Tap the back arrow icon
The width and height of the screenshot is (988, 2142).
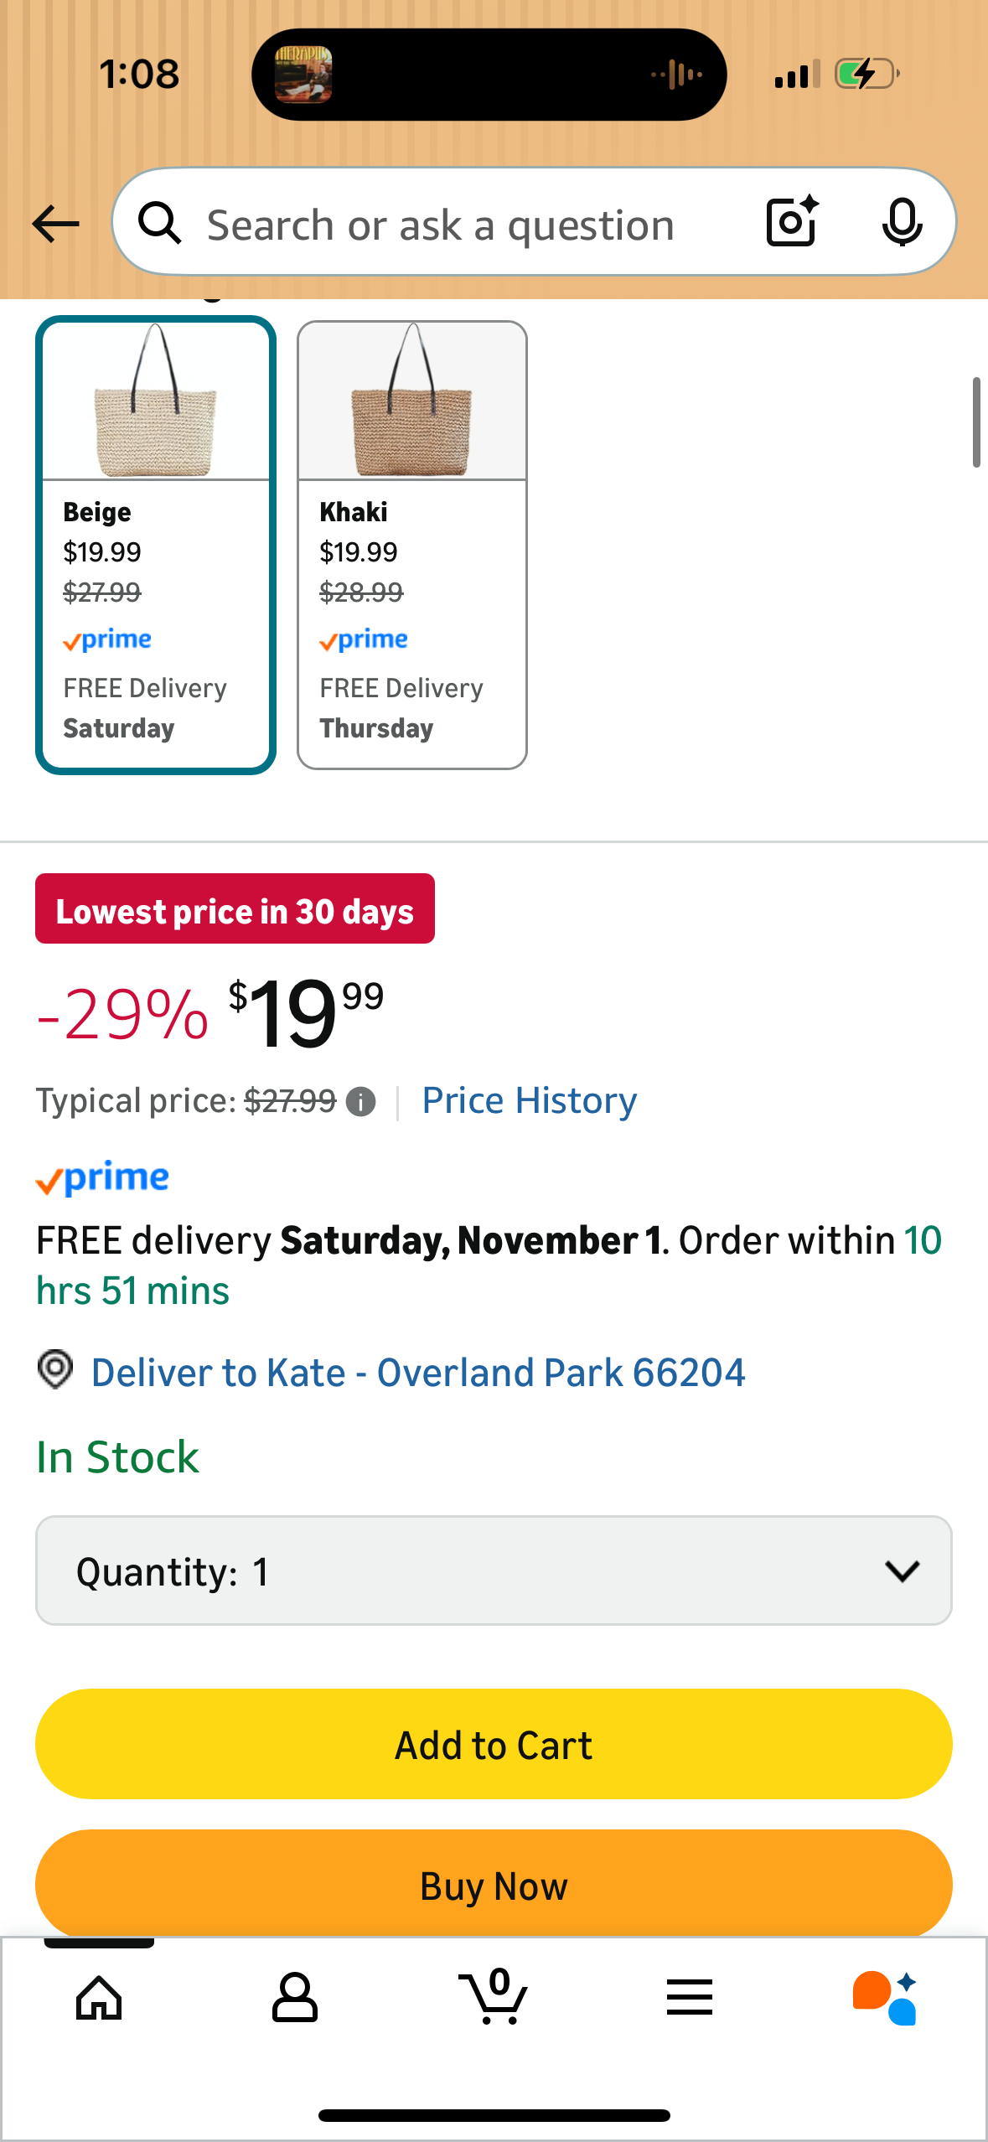tap(55, 225)
